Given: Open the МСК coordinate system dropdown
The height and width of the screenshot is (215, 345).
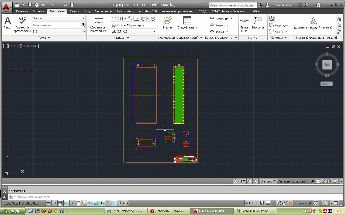Looking at the screenshot, I should click(x=326, y=84).
